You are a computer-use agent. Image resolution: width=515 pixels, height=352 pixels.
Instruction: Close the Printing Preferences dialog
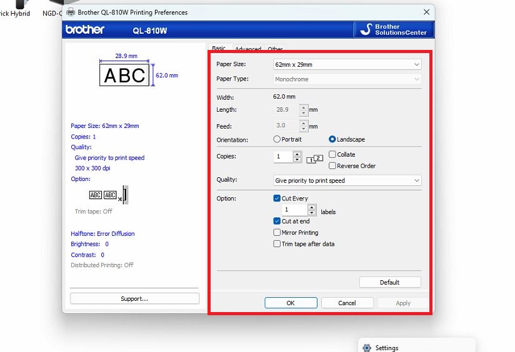pyautogui.click(x=426, y=12)
